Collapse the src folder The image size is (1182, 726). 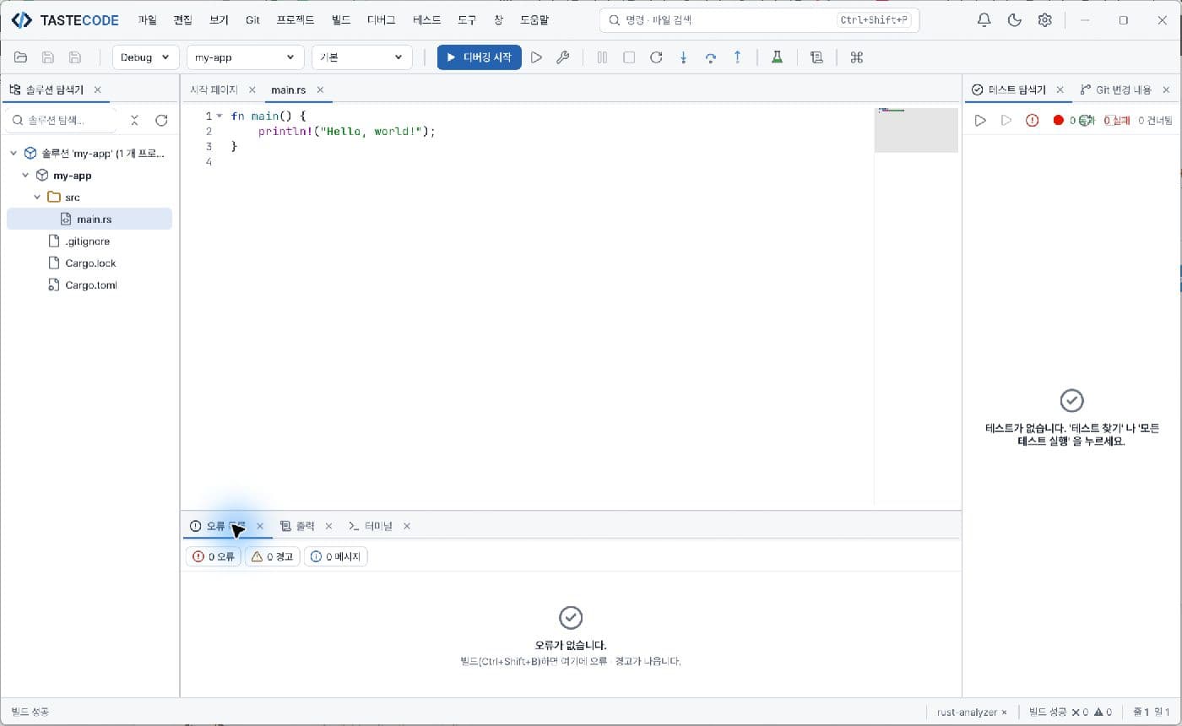[x=37, y=197]
